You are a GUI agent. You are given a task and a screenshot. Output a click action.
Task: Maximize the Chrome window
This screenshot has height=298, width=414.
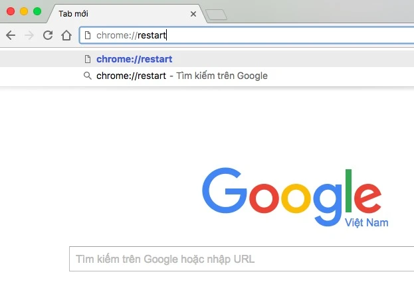pos(37,11)
